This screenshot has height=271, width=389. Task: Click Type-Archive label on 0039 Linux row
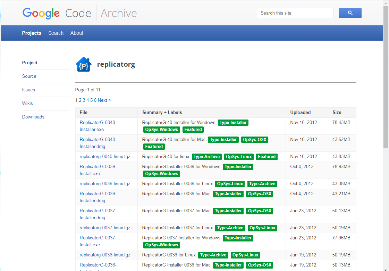point(262,184)
